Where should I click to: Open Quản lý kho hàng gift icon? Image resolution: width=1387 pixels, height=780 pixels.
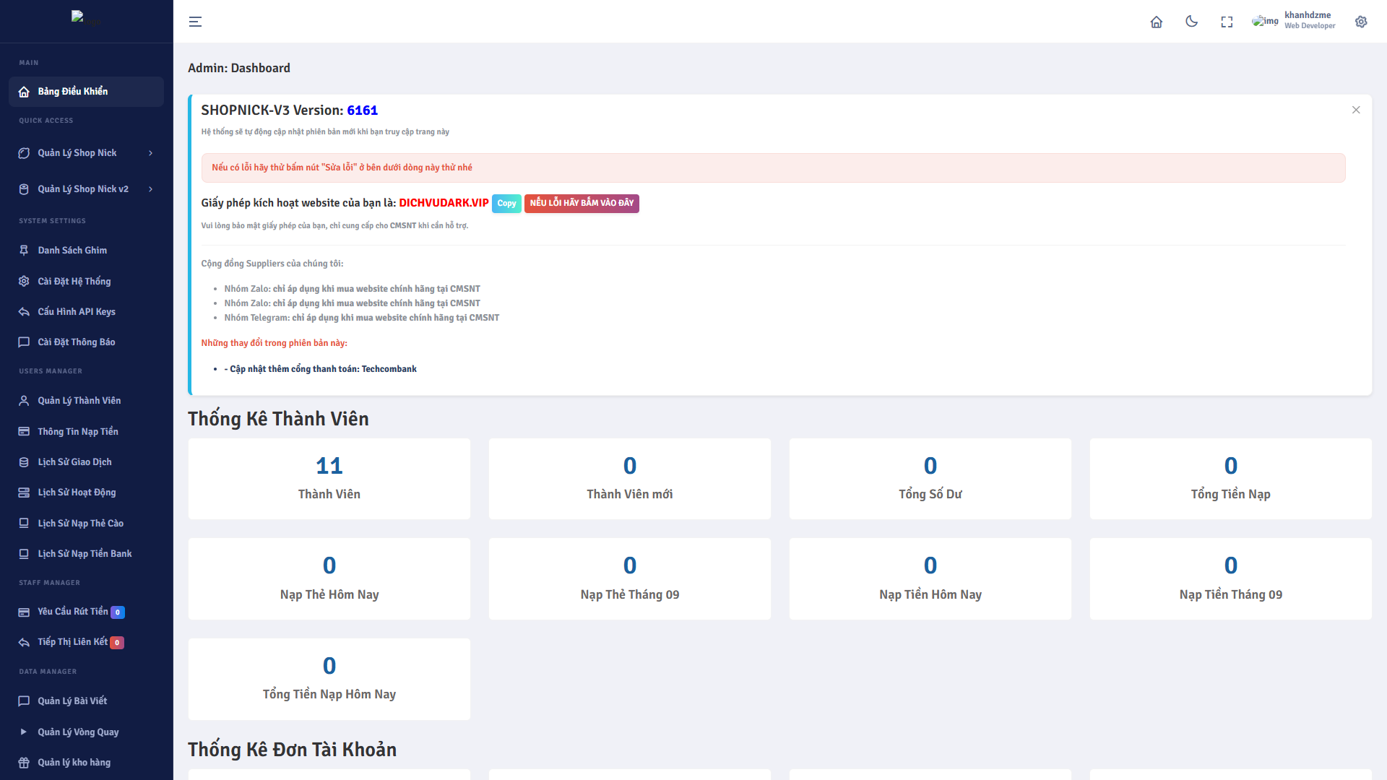[24, 763]
